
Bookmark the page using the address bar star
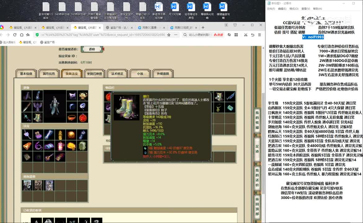pyautogui.click(x=169, y=35)
